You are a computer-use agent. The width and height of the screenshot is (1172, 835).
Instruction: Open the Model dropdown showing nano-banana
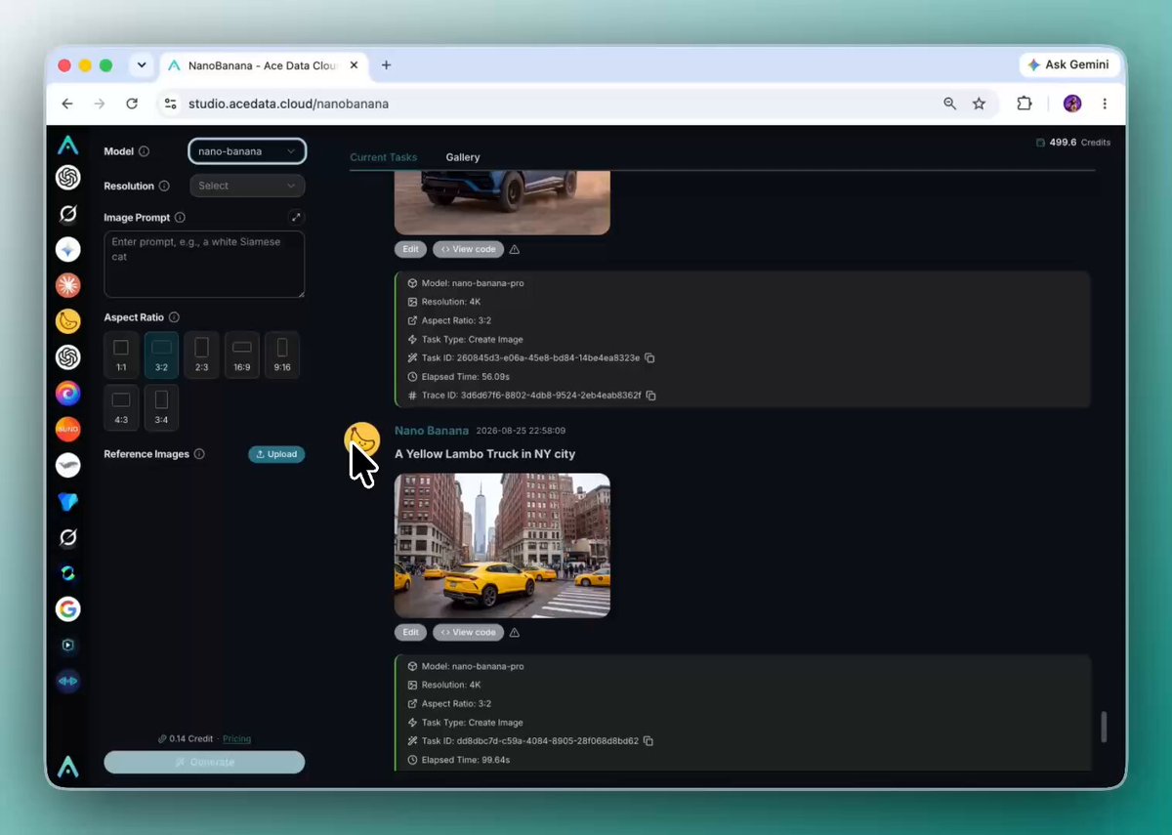[x=247, y=151]
